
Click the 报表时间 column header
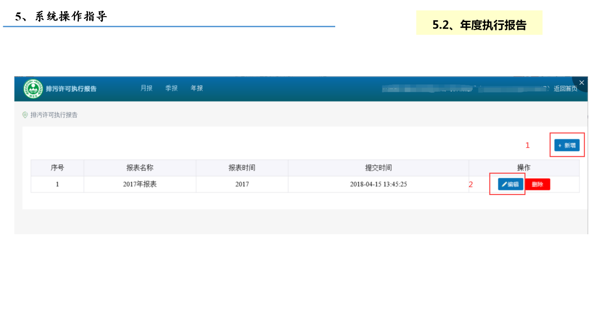click(242, 168)
